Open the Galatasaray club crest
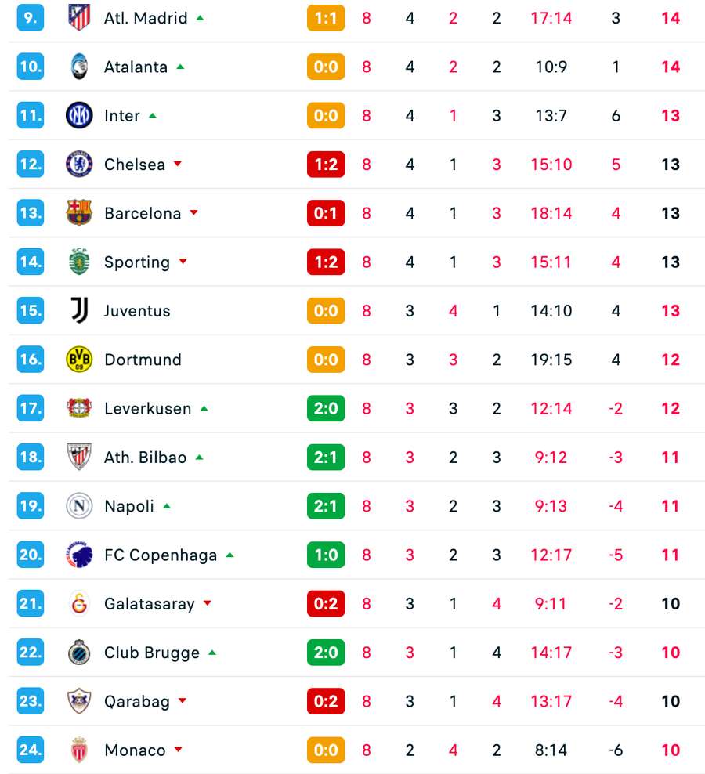 79,604
